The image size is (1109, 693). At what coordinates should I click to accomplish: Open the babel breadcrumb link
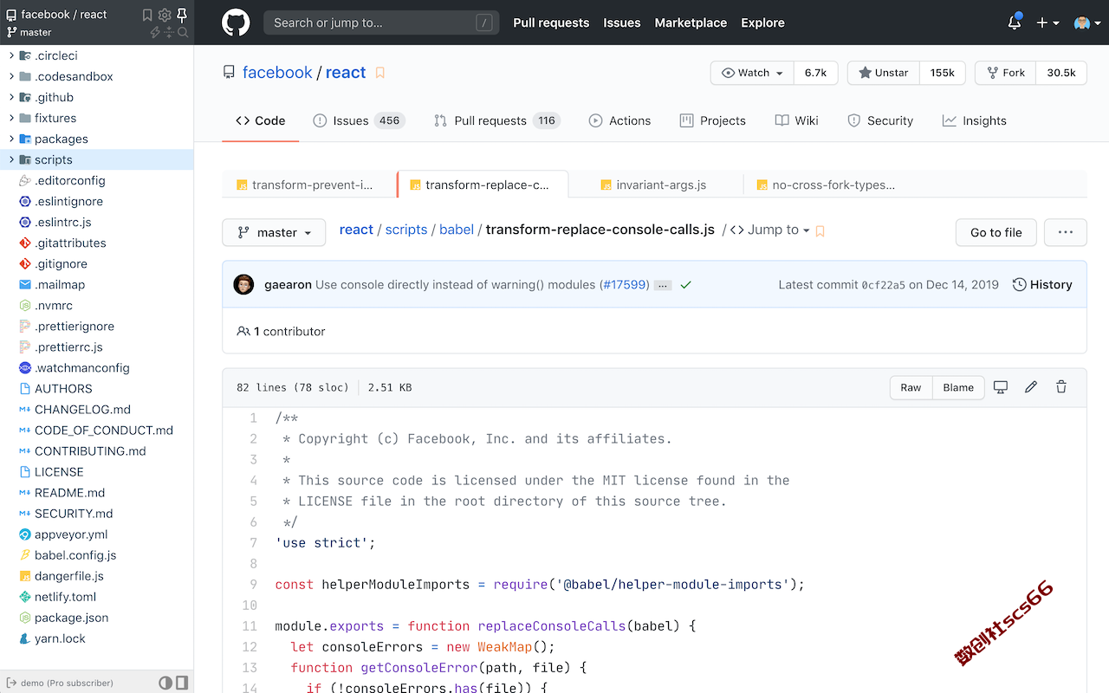457,230
